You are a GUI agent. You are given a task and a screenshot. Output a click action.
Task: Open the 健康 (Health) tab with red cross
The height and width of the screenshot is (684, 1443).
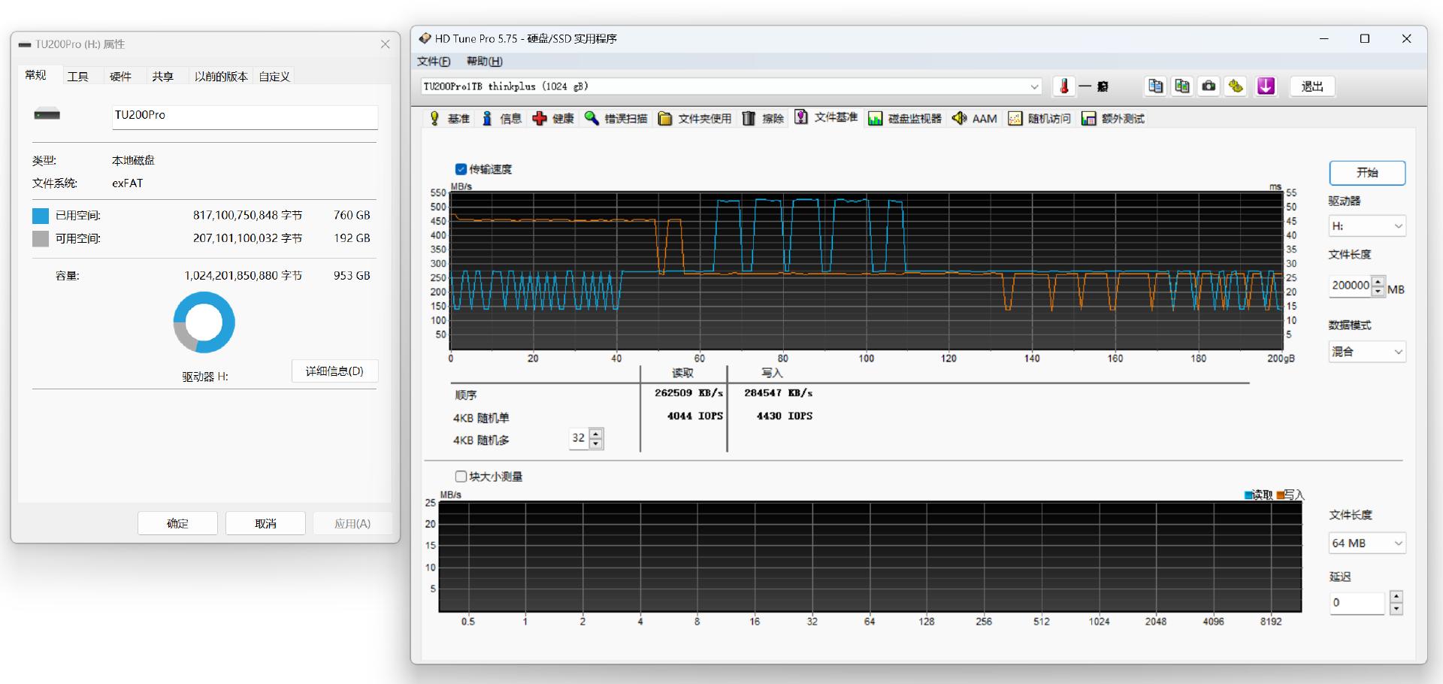point(553,119)
